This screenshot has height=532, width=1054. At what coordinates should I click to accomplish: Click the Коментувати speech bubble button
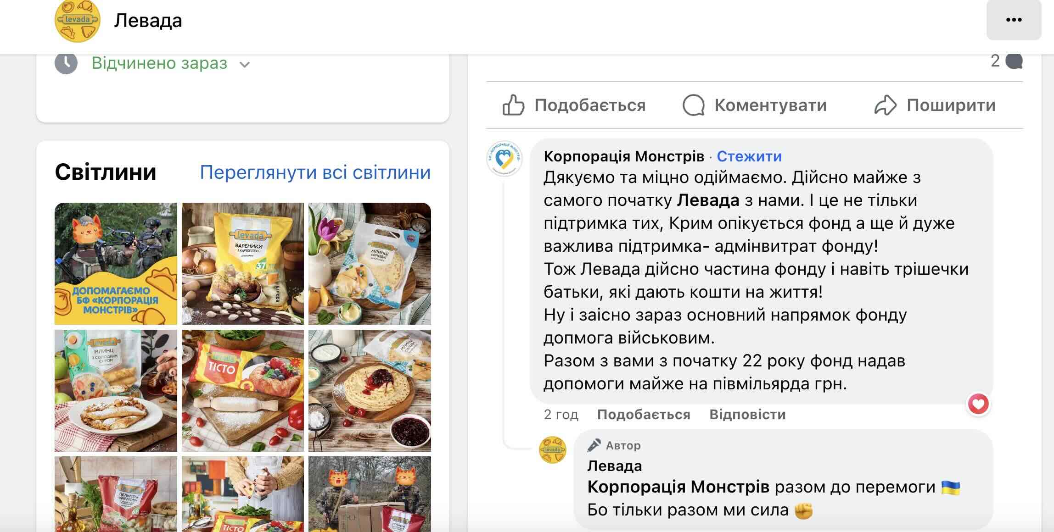point(755,105)
